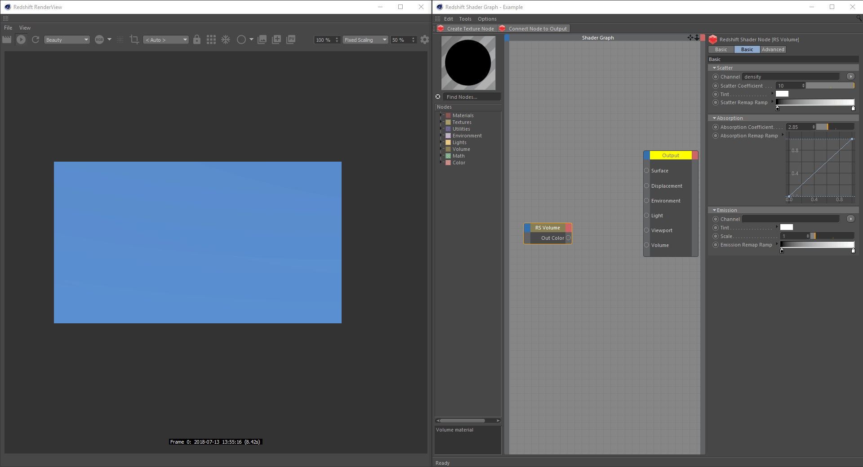
Task: Switch to the Advanced tab
Action: point(773,49)
